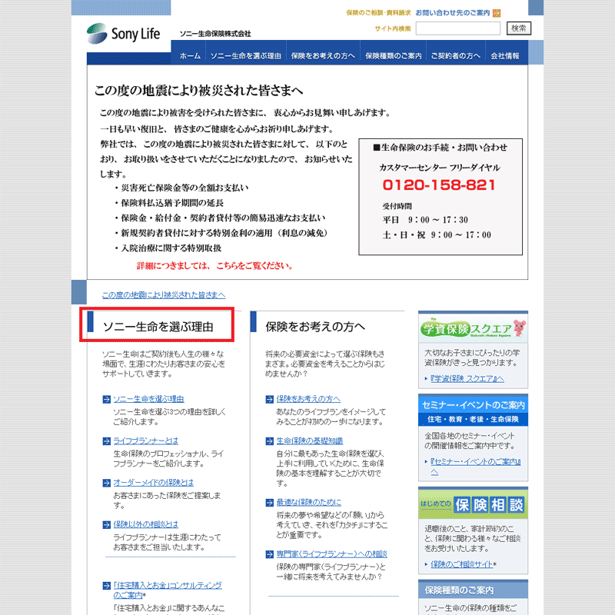Click the red 詳細につきましては、こちらをご覧ください link
Image resolution: width=615 pixels, height=615 pixels.
pos(215,266)
